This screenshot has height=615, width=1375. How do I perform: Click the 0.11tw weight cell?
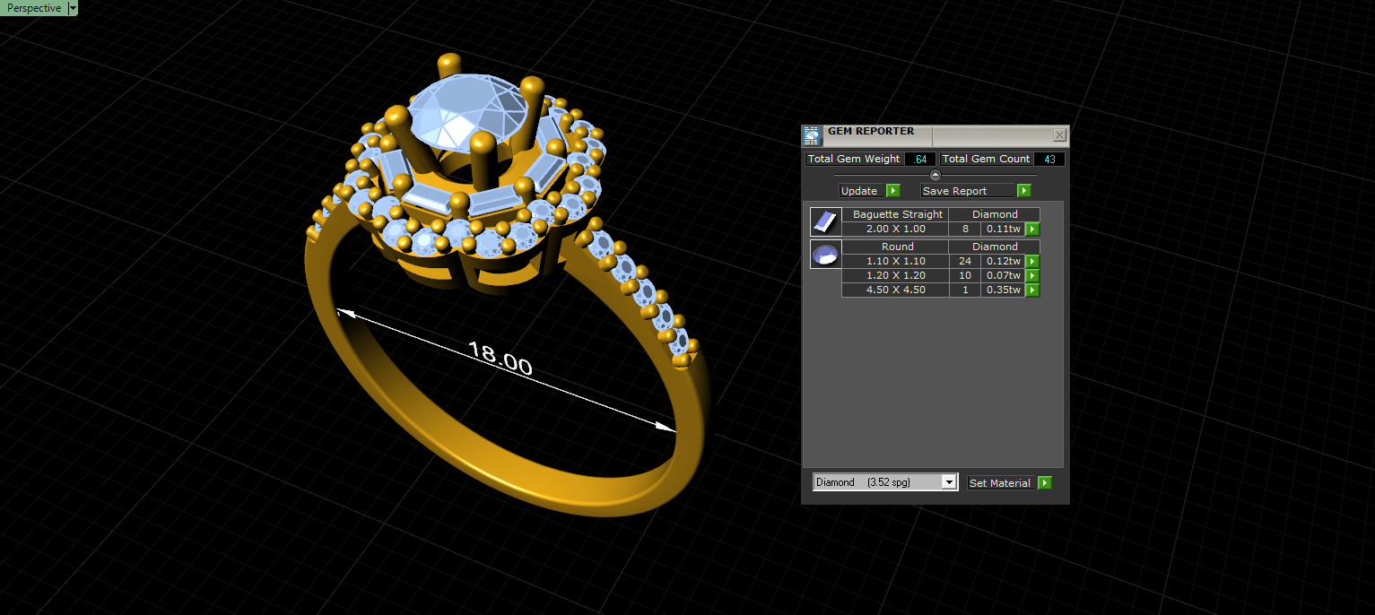pos(1003,229)
